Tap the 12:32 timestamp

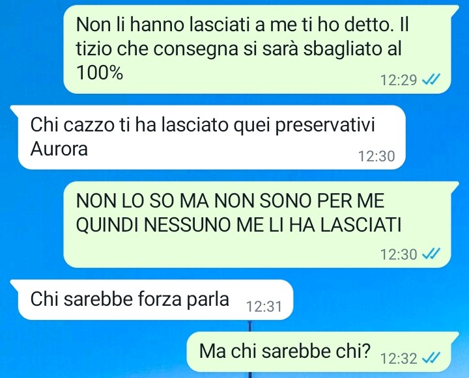pyautogui.click(x=399, y=358)
